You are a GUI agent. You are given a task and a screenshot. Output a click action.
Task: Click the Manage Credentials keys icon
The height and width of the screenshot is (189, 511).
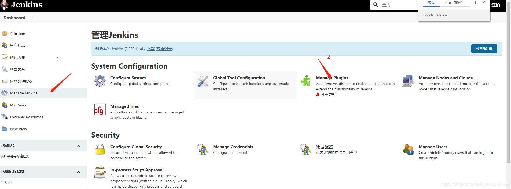coord(203,150)
